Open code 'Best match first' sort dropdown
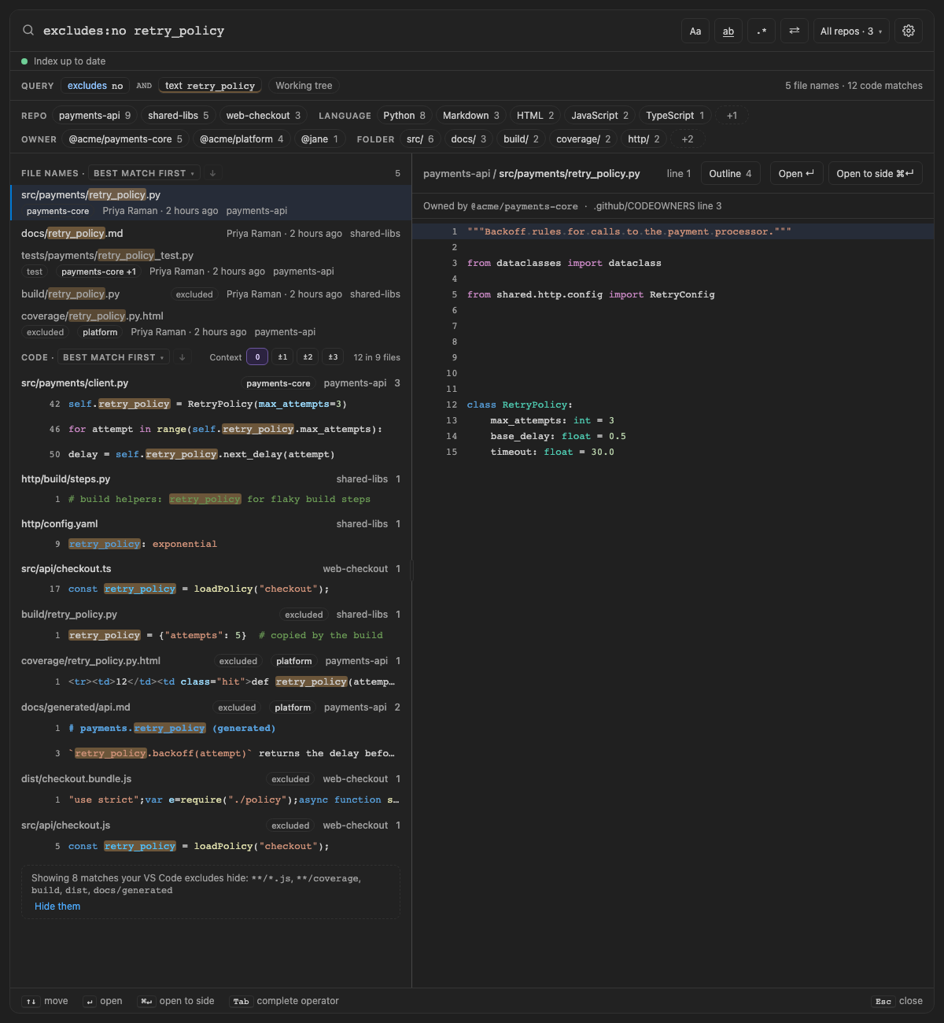Viewport: 944px width, 1023px height. tap(113, 357)
